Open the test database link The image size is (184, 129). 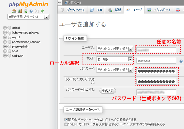(15, 51)
